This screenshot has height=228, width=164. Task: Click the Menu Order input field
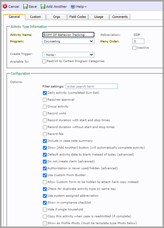tap(138, 41)
